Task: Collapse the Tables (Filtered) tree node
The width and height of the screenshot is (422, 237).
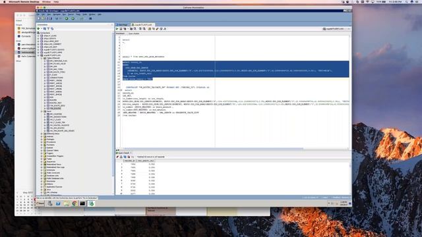Action: pos(42,58)
